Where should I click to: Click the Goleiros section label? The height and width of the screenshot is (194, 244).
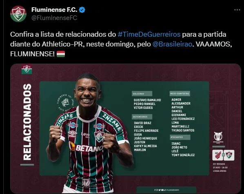[142, 94]
